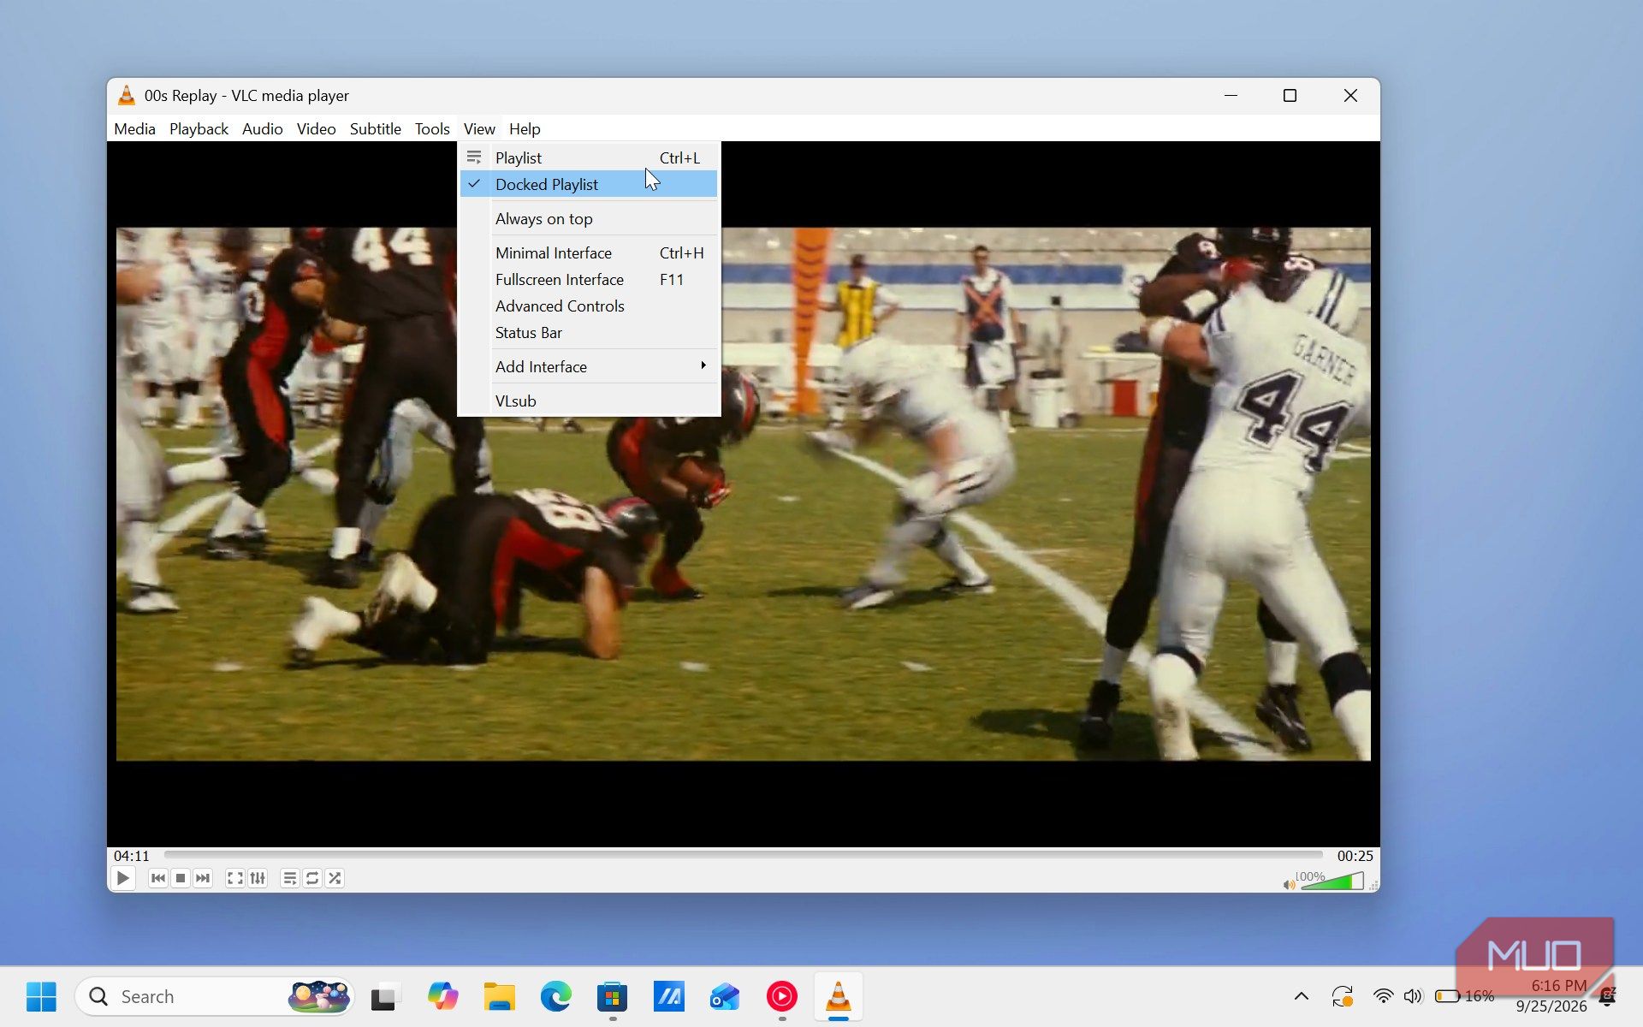
Task: Select Playlist entry in View menu
Action: click(x=589, y=157)
